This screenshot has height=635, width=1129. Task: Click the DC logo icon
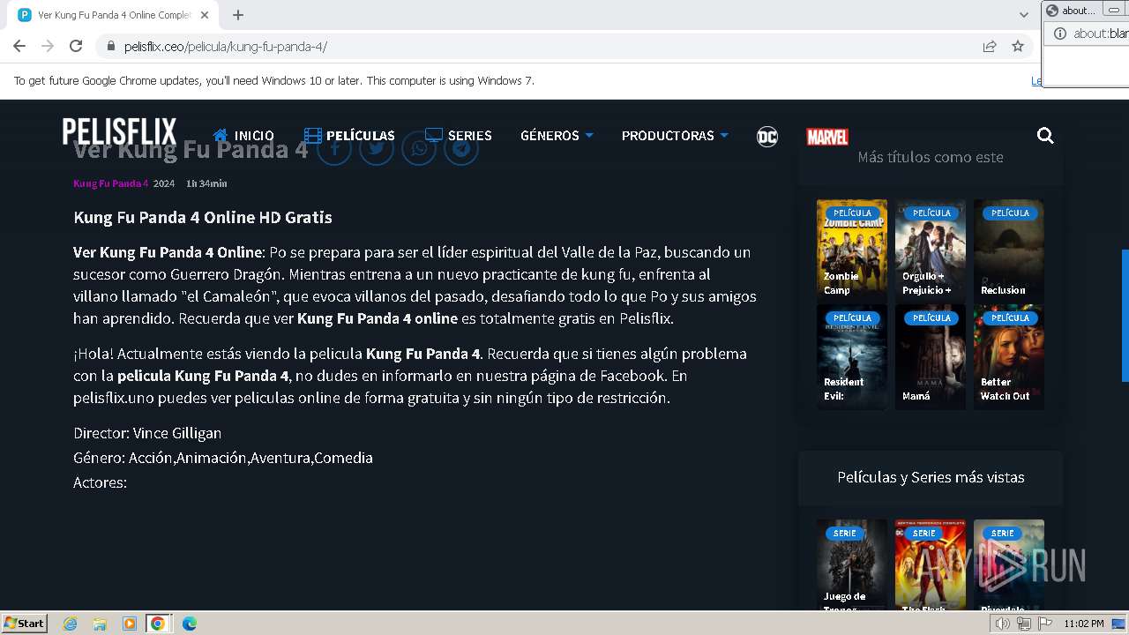tap(767, 136)
